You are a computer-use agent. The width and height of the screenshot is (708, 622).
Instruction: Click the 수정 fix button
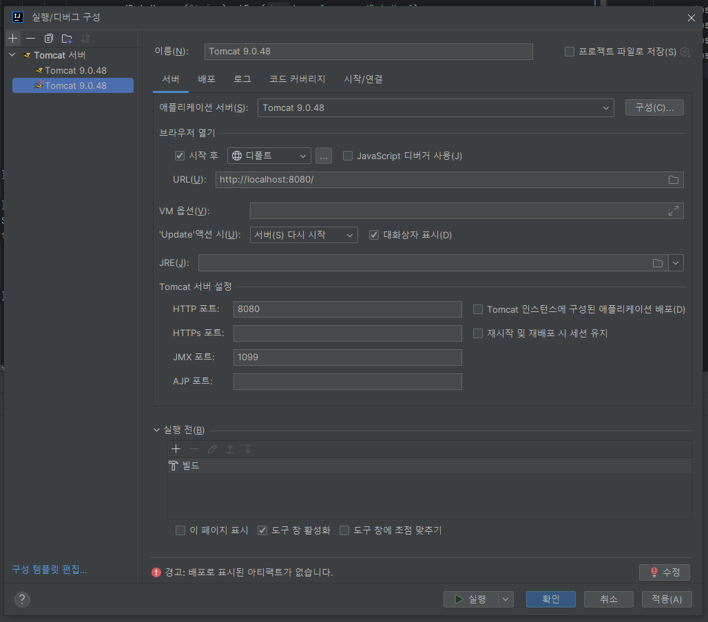(665, 572)
